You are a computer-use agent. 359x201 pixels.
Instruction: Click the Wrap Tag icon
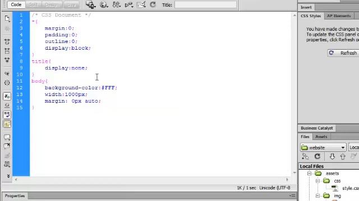pyautogui.click(x=7, y=155)
